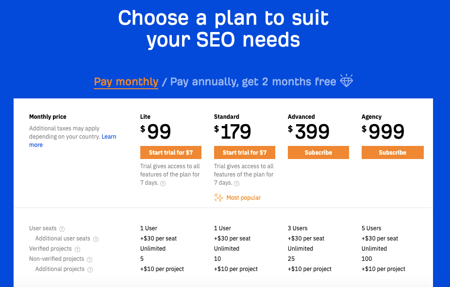This screenshot has height=287, width=450.
Task: Click the Most popular label
Action: (x=243, y=198)
